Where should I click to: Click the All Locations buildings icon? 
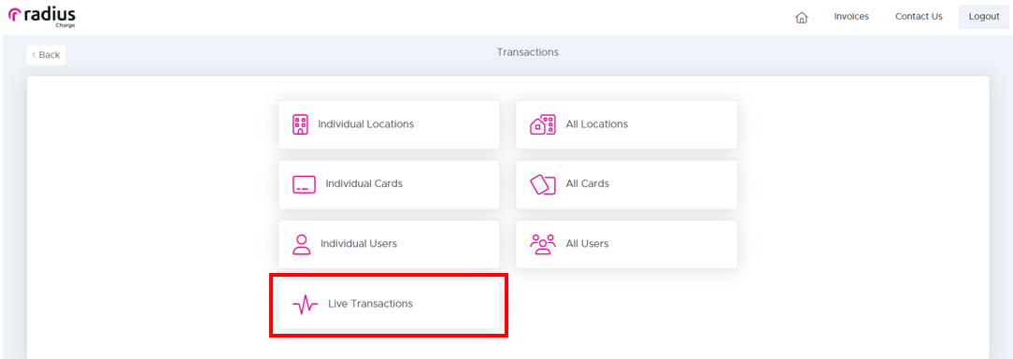(x=543, y=124)
